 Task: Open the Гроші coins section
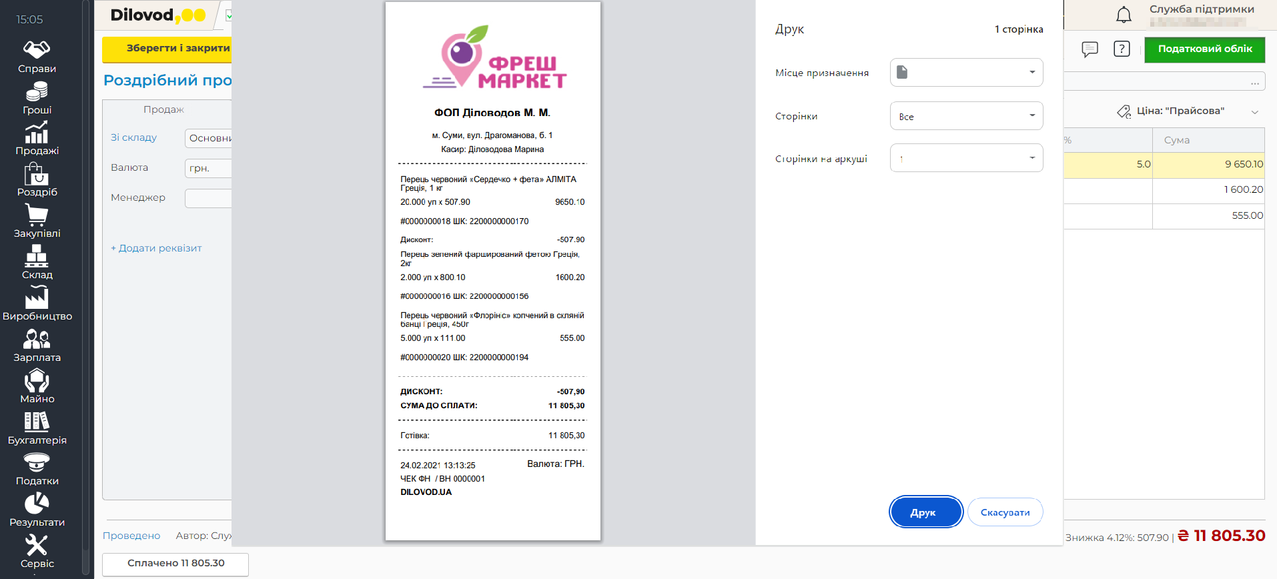37,97
